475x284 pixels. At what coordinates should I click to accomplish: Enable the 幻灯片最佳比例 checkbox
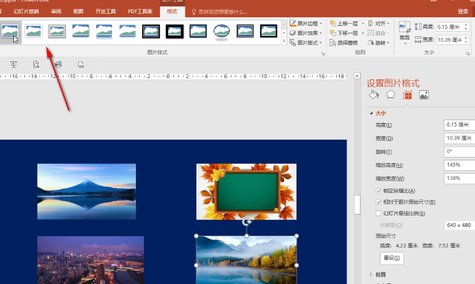(378, 213)
